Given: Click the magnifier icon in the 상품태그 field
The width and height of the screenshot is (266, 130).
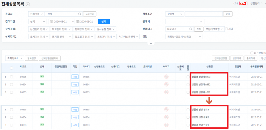Looking at the screenshot, I should 191,29.
